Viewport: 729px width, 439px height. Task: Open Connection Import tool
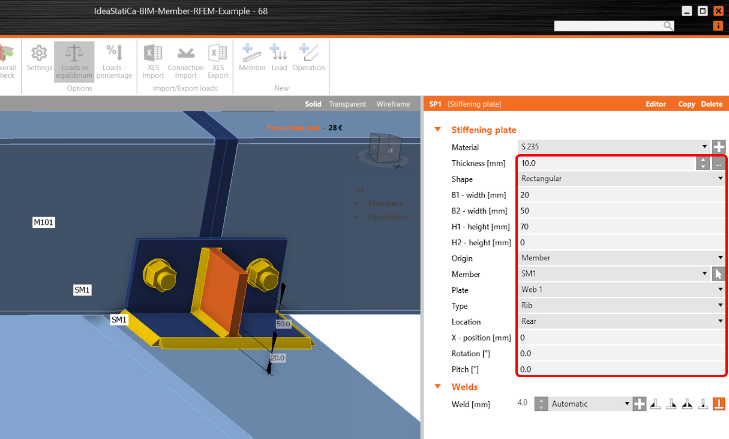[x=185, y=61]
